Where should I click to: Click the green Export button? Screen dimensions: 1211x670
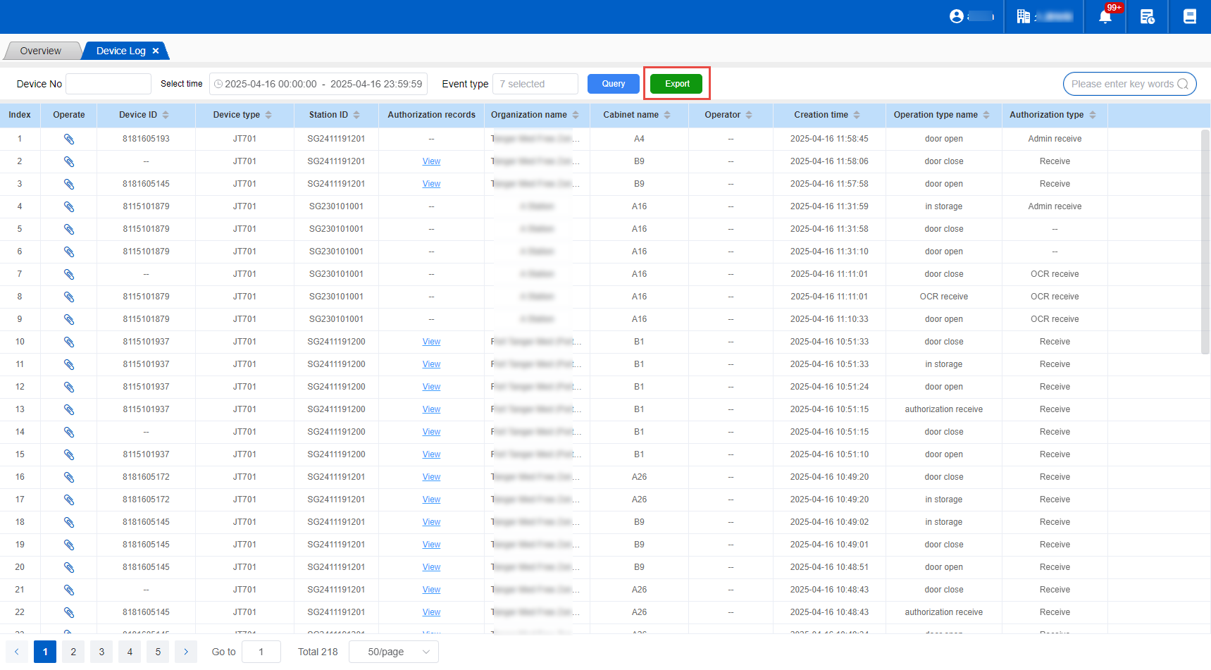click(676, 84)
